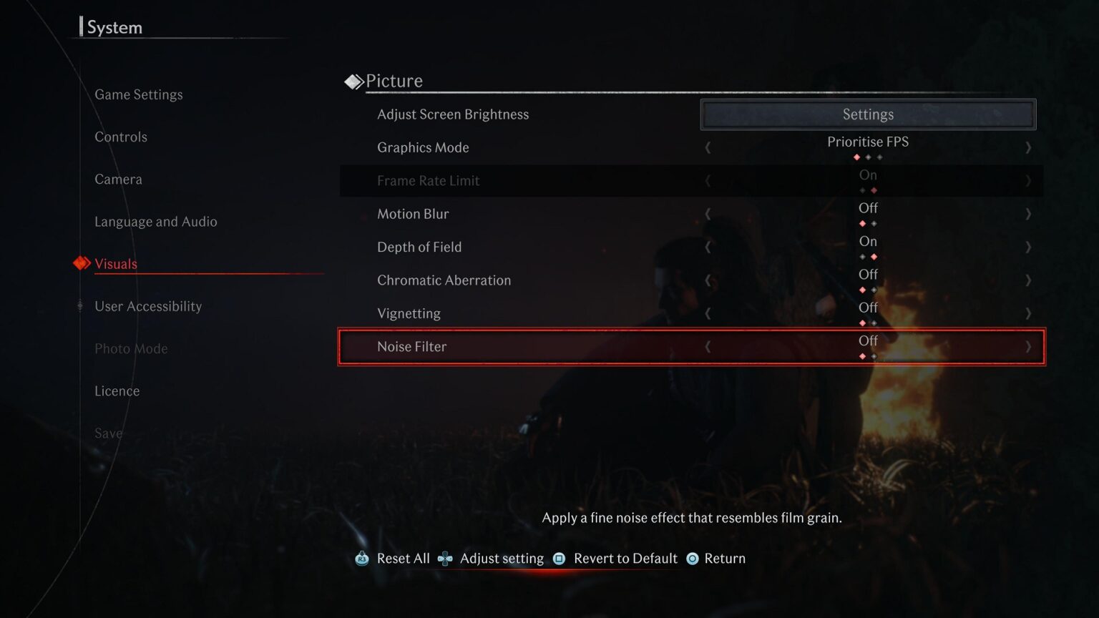1099x618 pixels.
Task: Open the Language and Audio section
Action: pyautogui.click(x=156, y=222)
